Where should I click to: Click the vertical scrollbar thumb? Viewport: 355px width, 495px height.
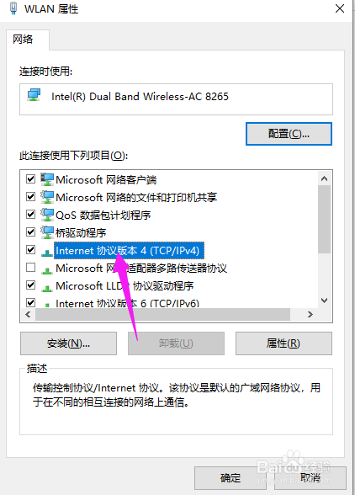(324, 220)
